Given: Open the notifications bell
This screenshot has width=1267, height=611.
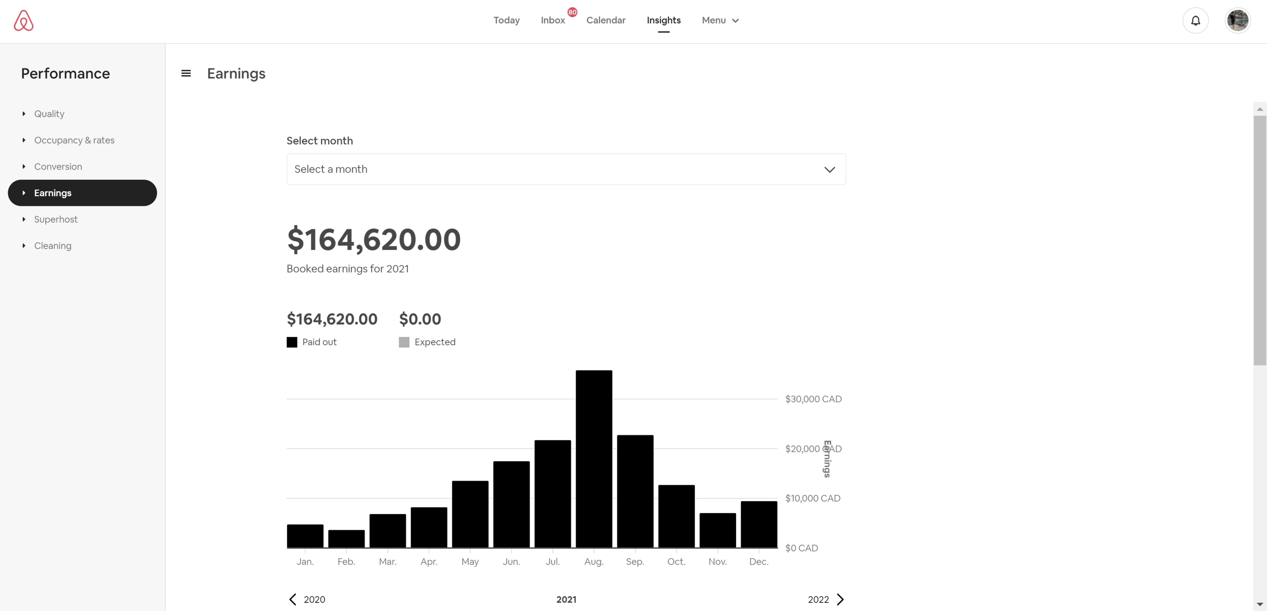Looking at the screenshot, I should [1195, 21].
